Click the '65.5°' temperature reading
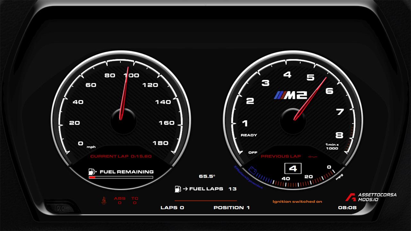The image size is (411, 231). [207, 176]
